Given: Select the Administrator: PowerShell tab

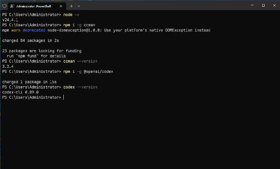Looking at the screenshot, I should [x=33, y=6].
